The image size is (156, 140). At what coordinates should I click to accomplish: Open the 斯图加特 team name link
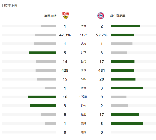(x=50, y=16)
